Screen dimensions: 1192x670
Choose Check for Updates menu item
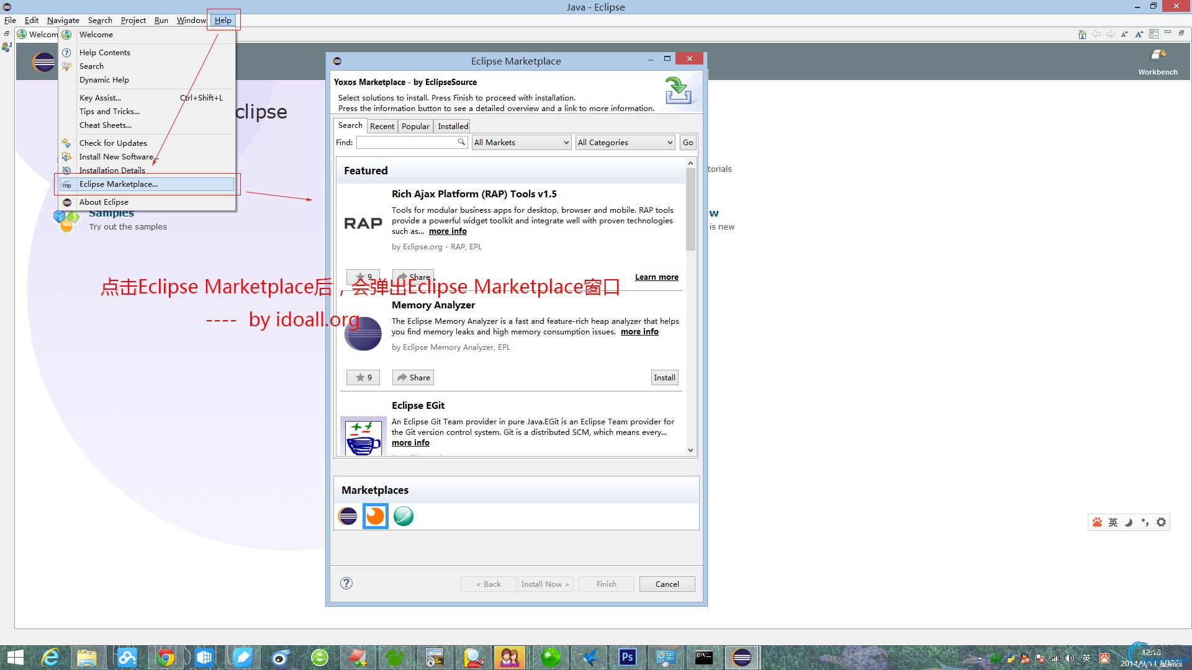tap(147, 143)
